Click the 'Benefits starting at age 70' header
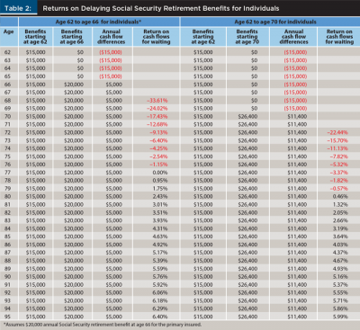The height and width of the screenshot is (330, 360). pyautogui.click(x=247, y=37)
